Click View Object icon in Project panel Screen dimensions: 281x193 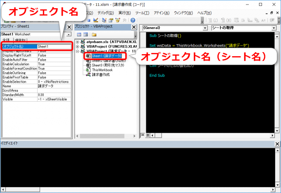[x=86, y=34]
